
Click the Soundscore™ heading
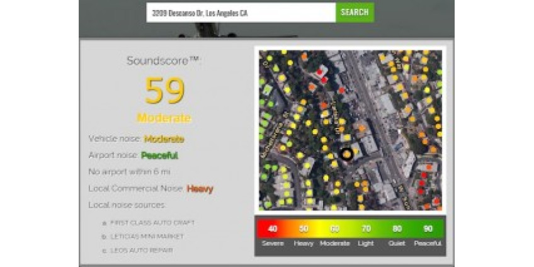[x=164, y=61]
